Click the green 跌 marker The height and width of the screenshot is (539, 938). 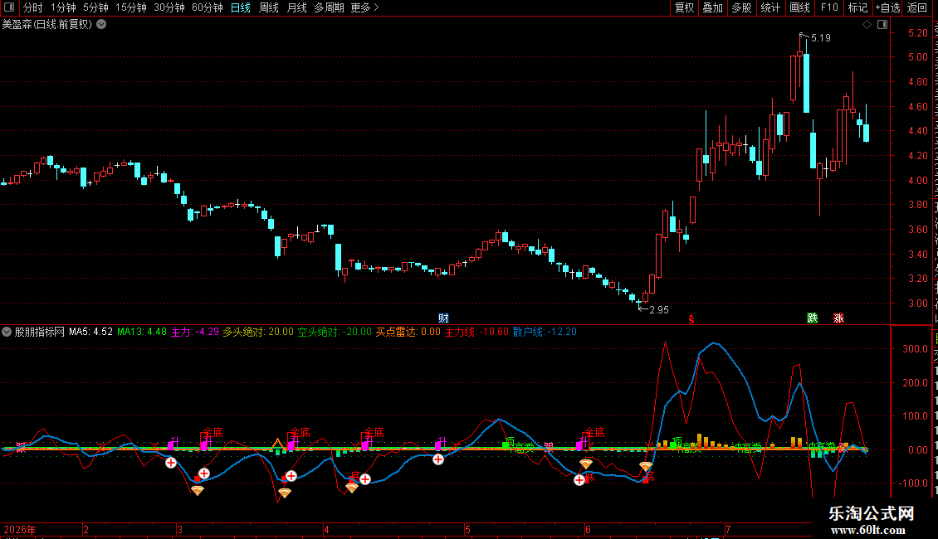(813, 318)
